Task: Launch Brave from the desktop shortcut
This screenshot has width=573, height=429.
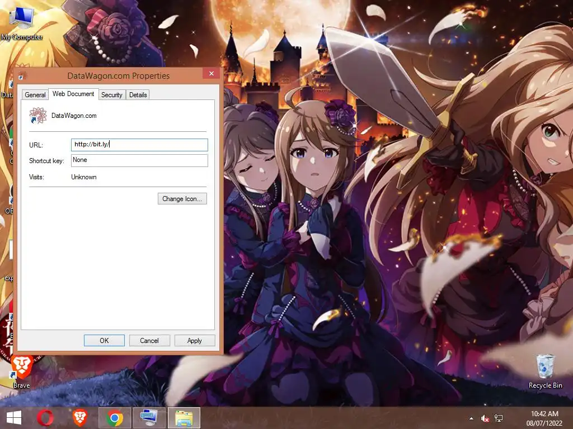Action: (22, 371)
